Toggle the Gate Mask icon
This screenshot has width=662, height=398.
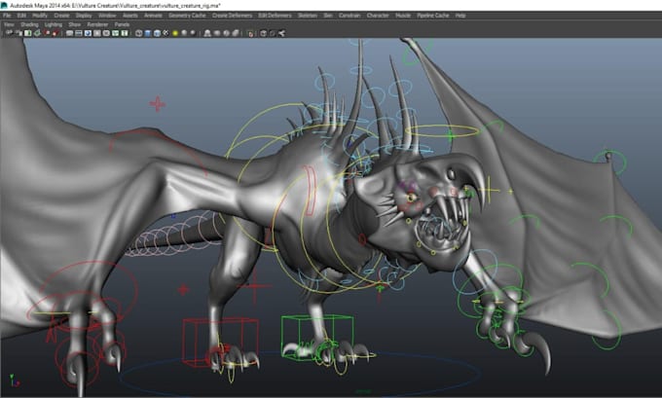(x=97, y=33)
